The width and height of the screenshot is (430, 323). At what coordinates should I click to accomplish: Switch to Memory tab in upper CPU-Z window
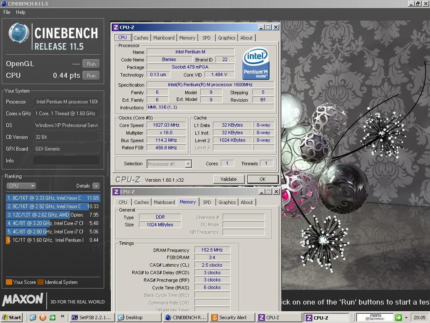187,38
